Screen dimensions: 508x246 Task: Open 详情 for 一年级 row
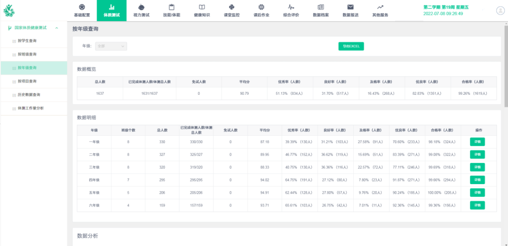pyautogui.click(x=477, y=142)
